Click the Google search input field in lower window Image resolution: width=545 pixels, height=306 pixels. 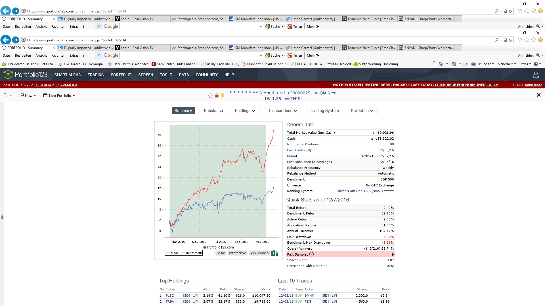click(189, 55)
